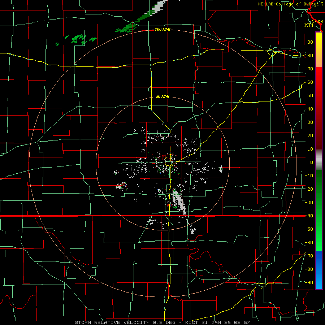Select the positive 10 value on velocity scale
The image size is (325, 325).
(x=310, y=149)
